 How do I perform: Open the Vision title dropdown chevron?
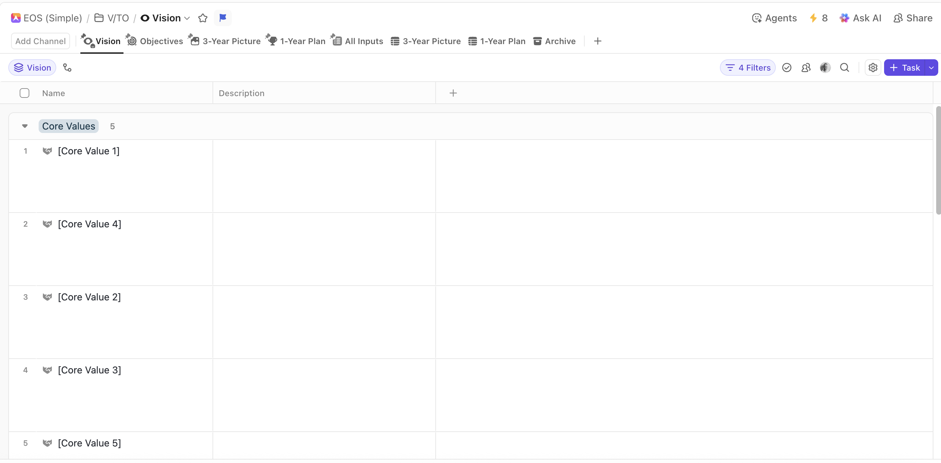(x=187, y=18)
